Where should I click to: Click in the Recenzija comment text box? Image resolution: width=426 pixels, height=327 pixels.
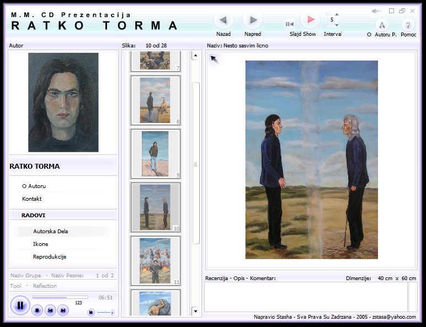pyautogui.click(x=306, y=297)
